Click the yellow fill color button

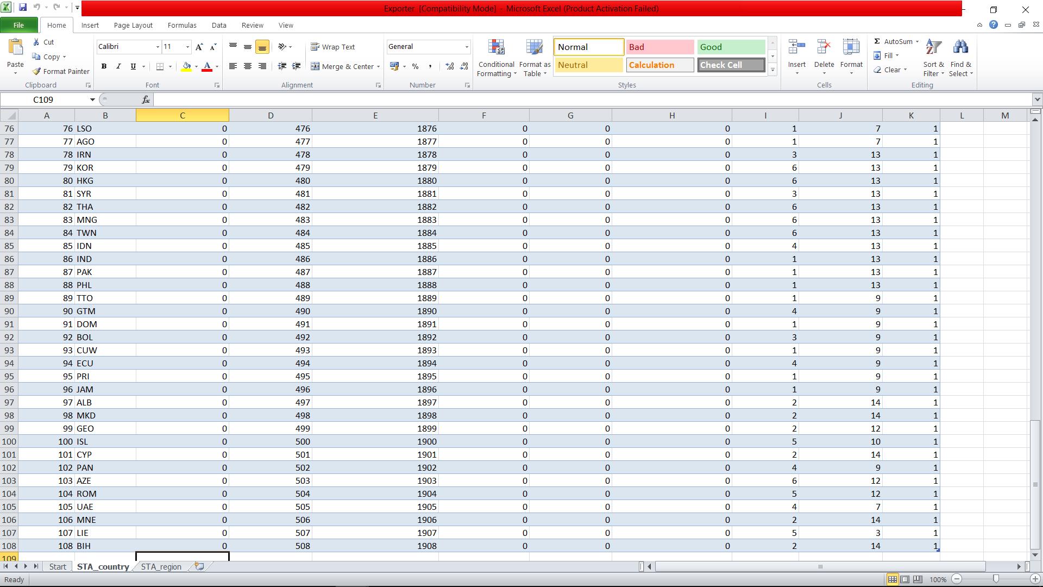click(x=186, y=66)
